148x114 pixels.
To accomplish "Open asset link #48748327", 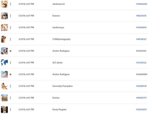I will [141, 39].
